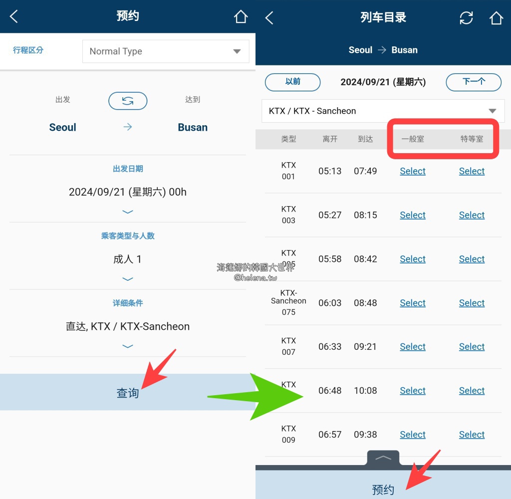The height and width of the screenshot is (499, 511).
Task: Go back from the 列车目录 train list
Action: pyautogui.click(x=268, y=17)
